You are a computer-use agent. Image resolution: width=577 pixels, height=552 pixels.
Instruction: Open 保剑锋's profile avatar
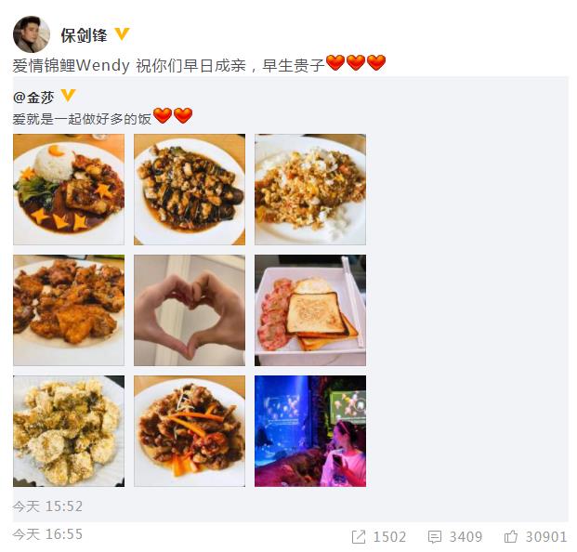coord(32,34)
